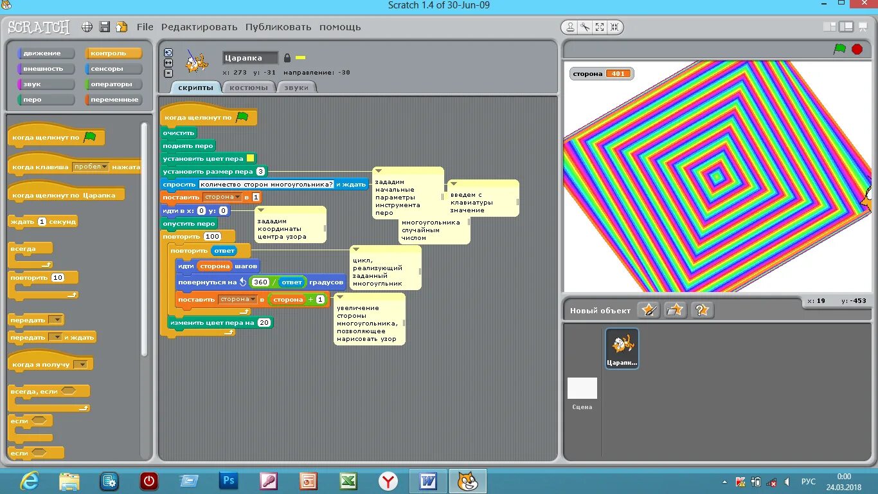Select the внешность block category
This screenshot has height=494, width=878.
pos(46,69)
